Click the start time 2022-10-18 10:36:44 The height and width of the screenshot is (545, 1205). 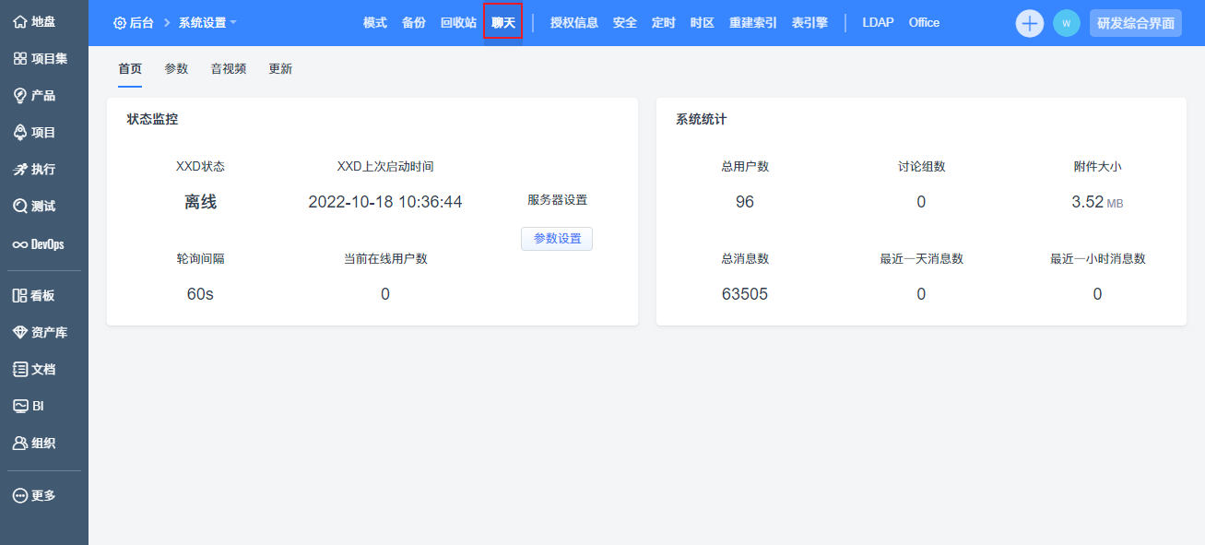(x=385, y=202)
